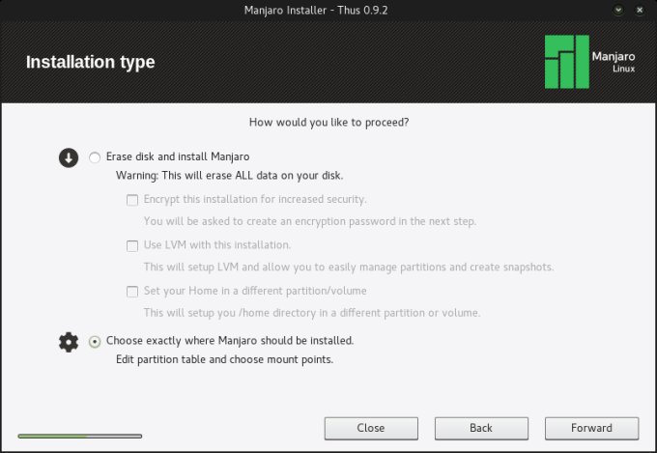
Task: Enable Encrypt this installation checkbox
Action: tap(132, 200)
